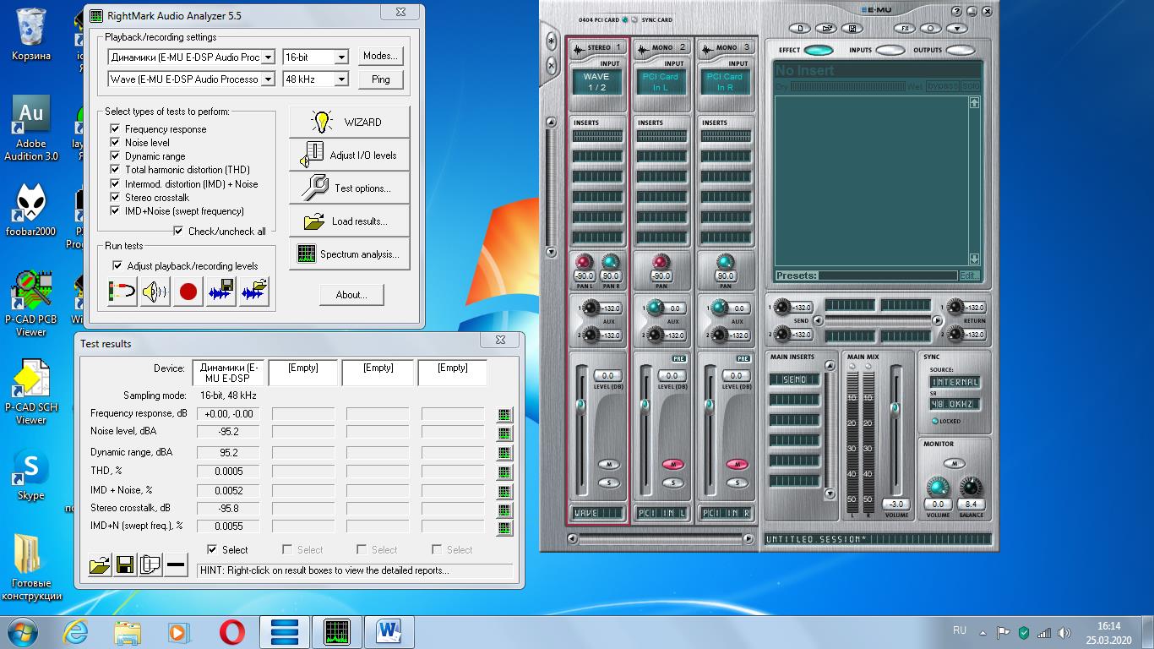Screen dimensions: 1154x649
Task: Open Adjust I/O levels
Action: coord(350,155)
